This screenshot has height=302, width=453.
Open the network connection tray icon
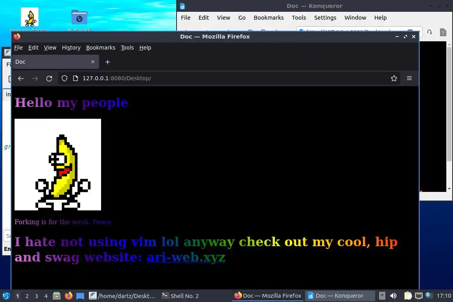point(419,296)
